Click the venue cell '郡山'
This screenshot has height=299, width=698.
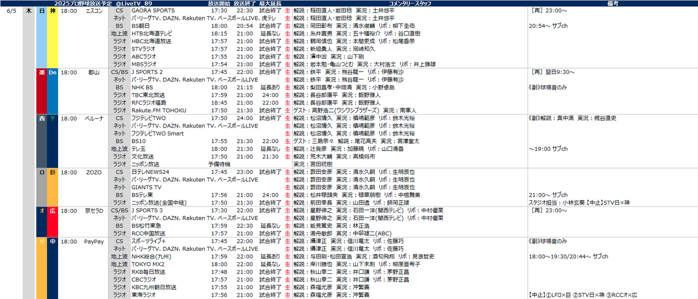[x=94, y=72]
